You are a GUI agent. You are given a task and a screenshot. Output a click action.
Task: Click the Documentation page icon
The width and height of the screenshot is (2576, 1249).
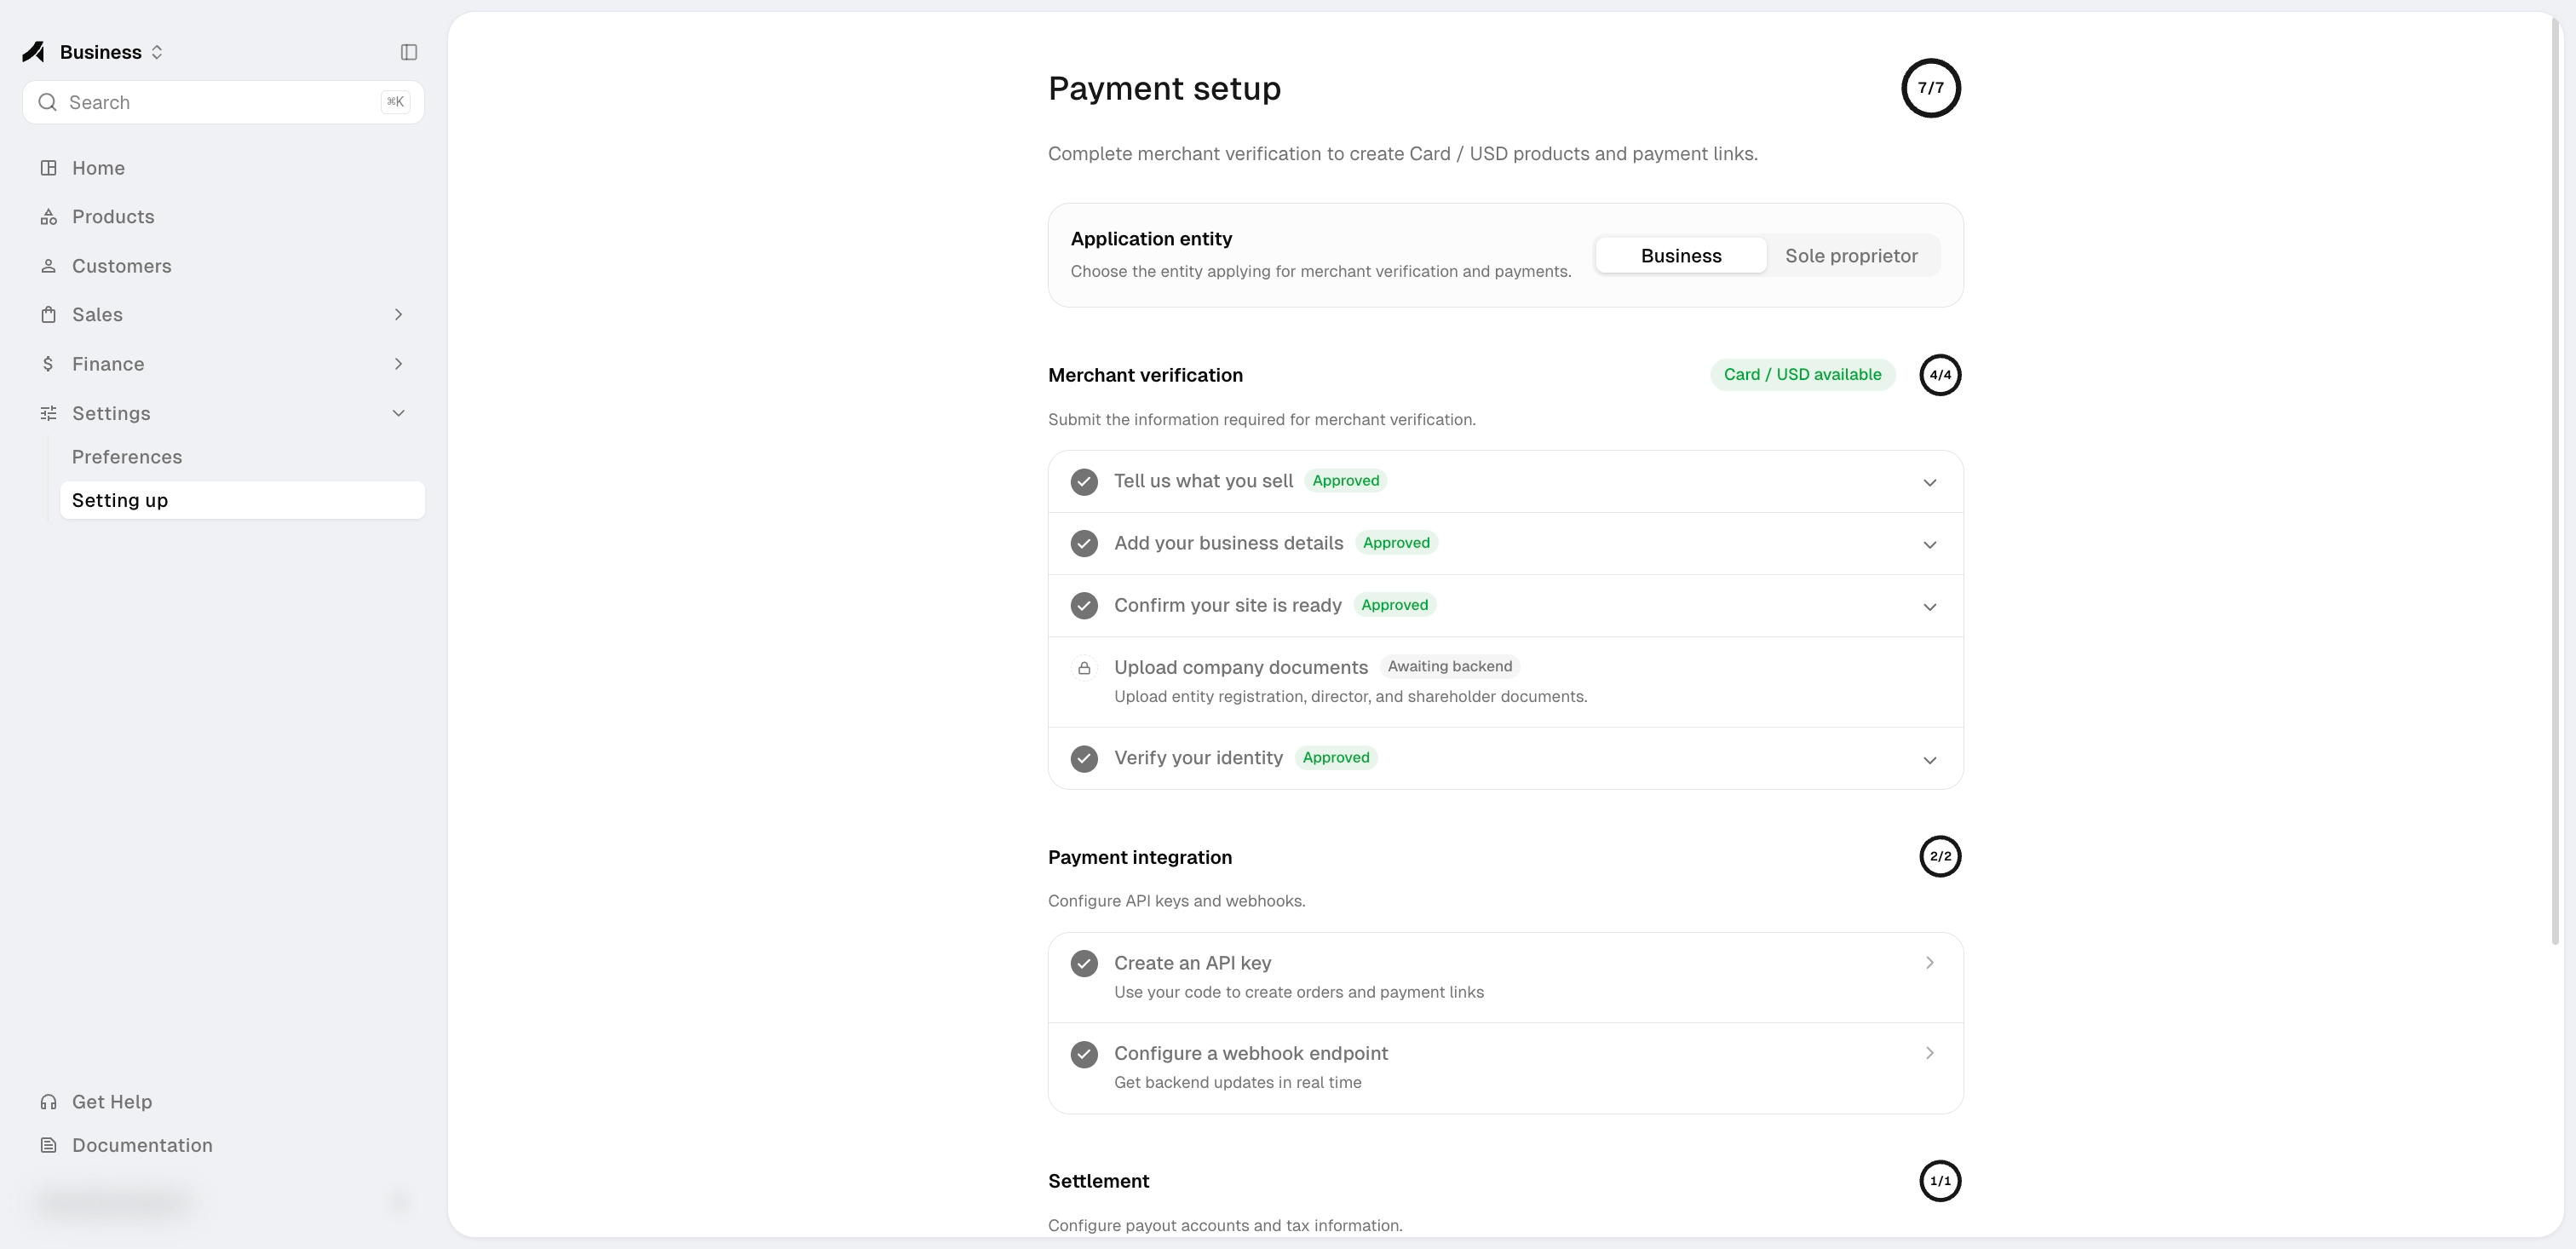coord(48,1146)
